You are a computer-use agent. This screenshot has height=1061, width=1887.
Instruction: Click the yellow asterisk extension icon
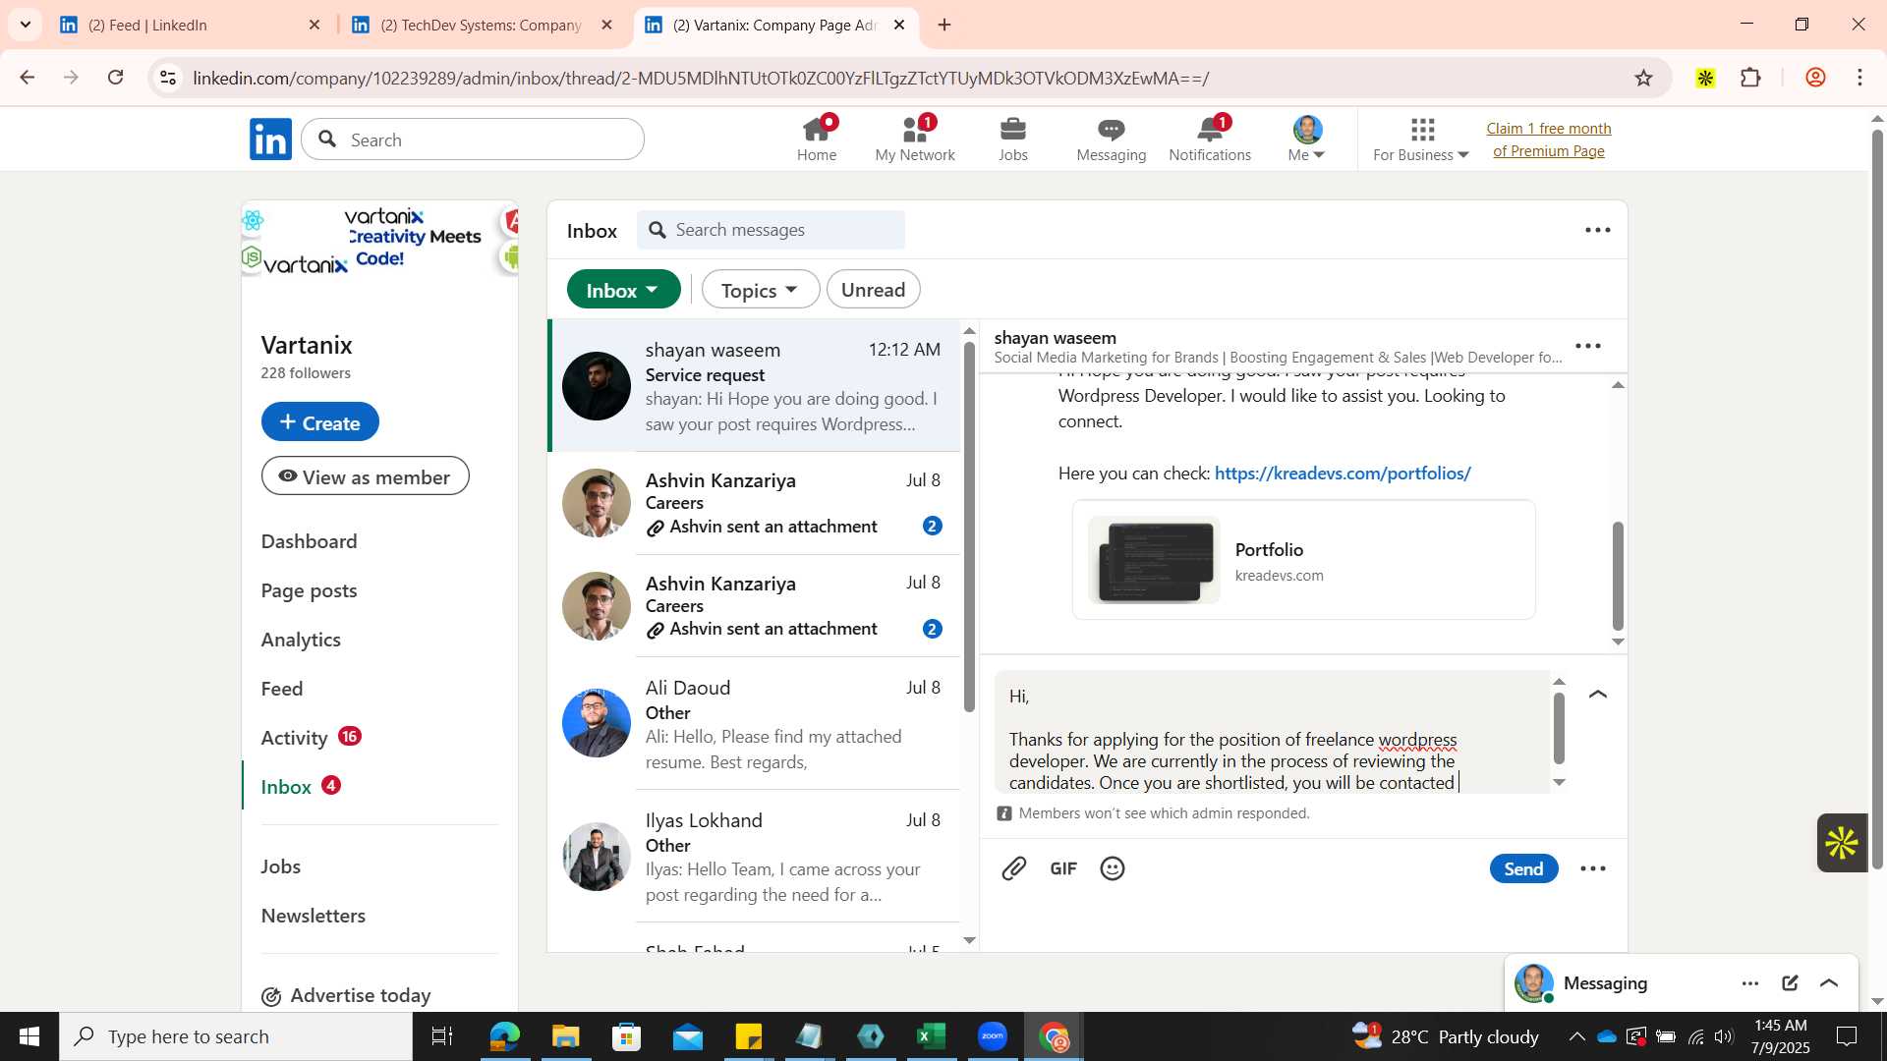(1705, 78)
